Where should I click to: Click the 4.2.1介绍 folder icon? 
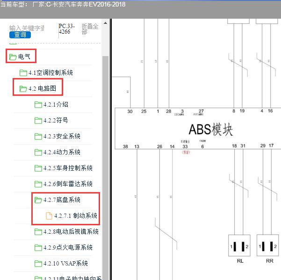point(38,105)
